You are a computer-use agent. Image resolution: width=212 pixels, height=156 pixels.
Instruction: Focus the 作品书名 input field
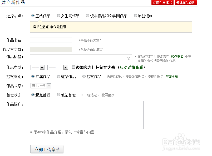[x=51, y=40]
